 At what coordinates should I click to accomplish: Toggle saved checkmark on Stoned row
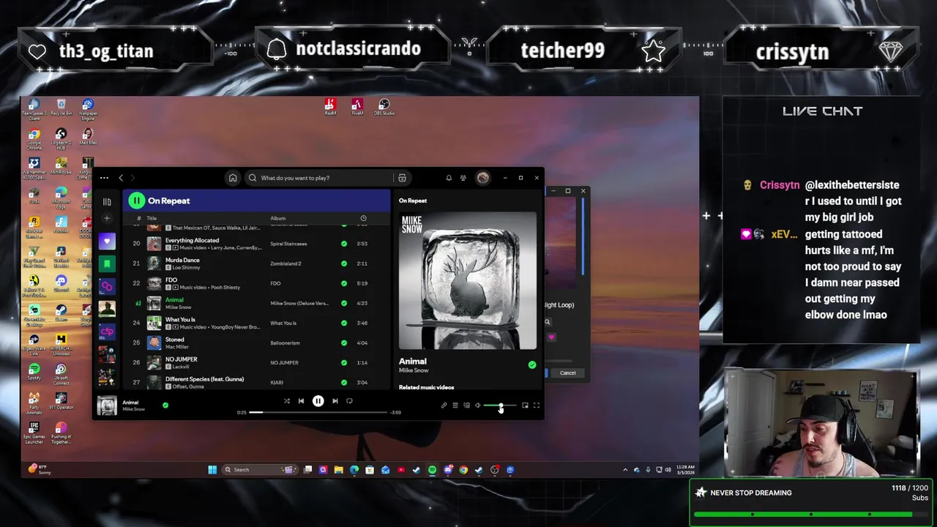[344, 343]
